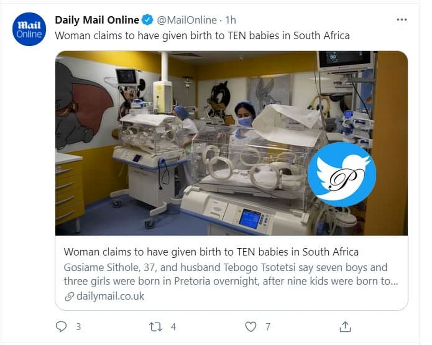Screen dimensions: 432x345
Task: Click the retweet arrows icon
Action: click(155, 327)
